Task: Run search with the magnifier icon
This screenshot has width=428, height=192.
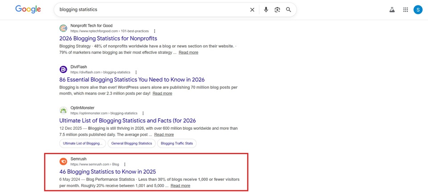Action: click(x=288, y=10)
